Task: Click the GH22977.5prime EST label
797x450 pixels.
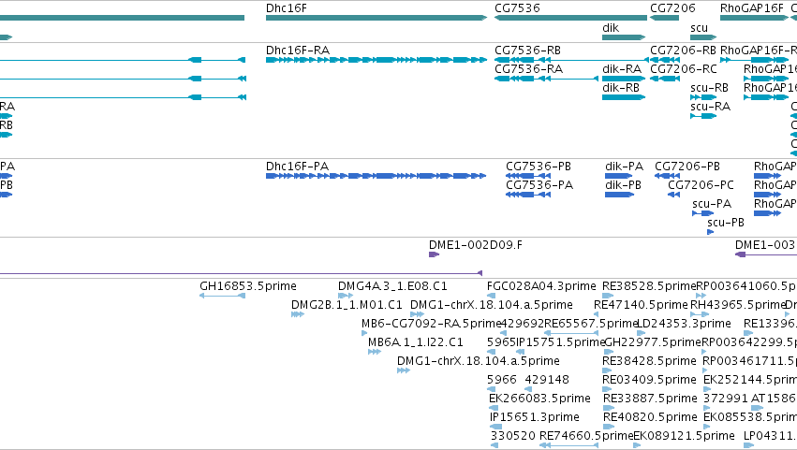Action: [653, 342]
